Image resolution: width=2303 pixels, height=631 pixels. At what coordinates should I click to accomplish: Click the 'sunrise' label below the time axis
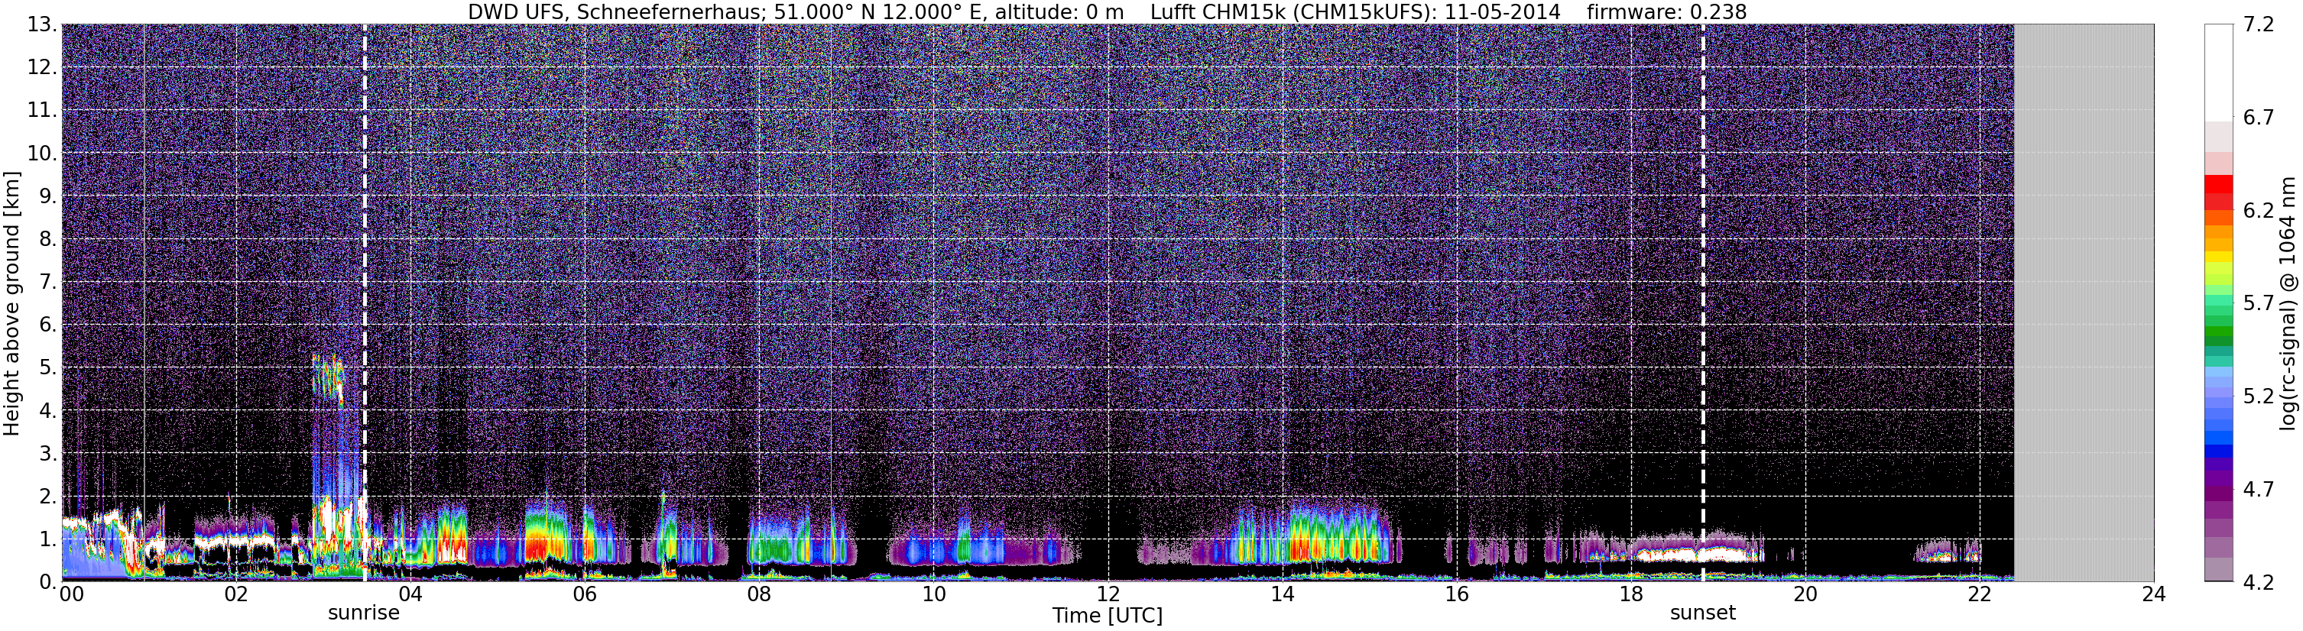tap(363, 613)
